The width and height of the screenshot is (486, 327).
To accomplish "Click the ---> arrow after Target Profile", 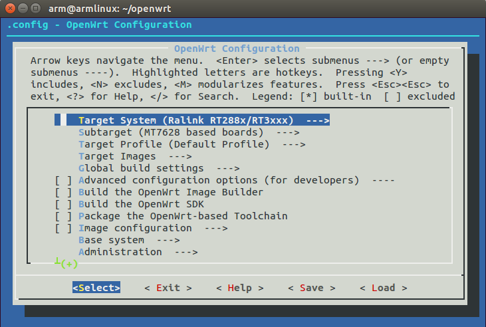I will [x=294, y=145].
